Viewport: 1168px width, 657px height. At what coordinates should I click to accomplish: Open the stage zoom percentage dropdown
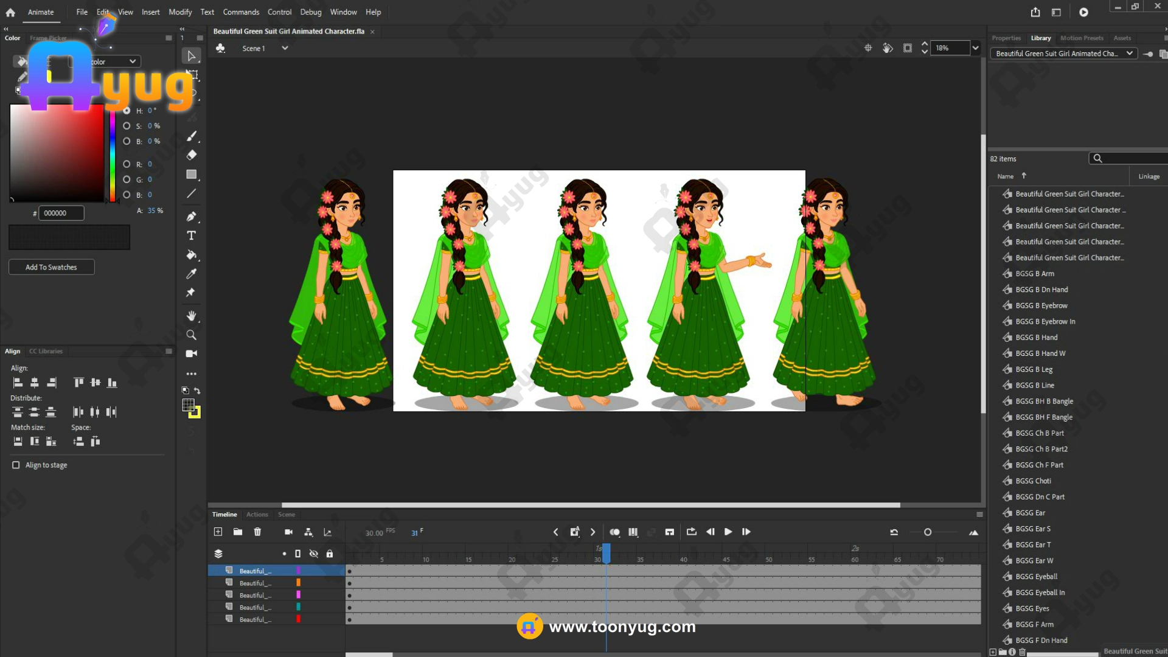[976, 48]
